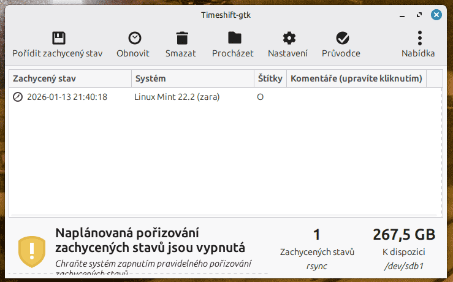This screenshot has width=453, height=282.
Task: Click the Komentáře column header
Action: (x=356, y=78)
